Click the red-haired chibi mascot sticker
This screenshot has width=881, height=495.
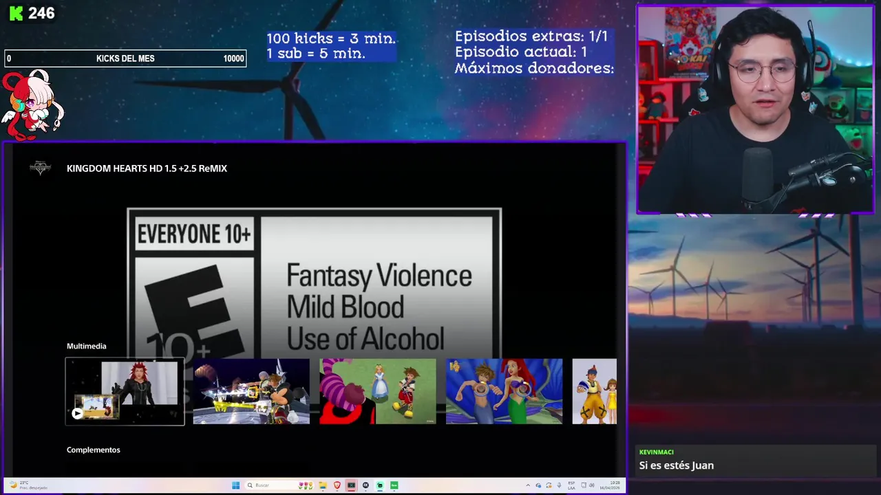coord(32,104)
